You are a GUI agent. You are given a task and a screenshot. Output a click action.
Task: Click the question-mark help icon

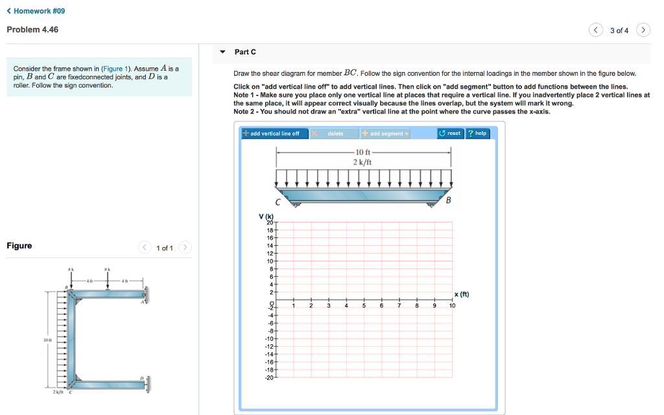(471, 133)
